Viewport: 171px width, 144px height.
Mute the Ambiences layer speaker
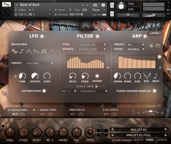point(73,114)
